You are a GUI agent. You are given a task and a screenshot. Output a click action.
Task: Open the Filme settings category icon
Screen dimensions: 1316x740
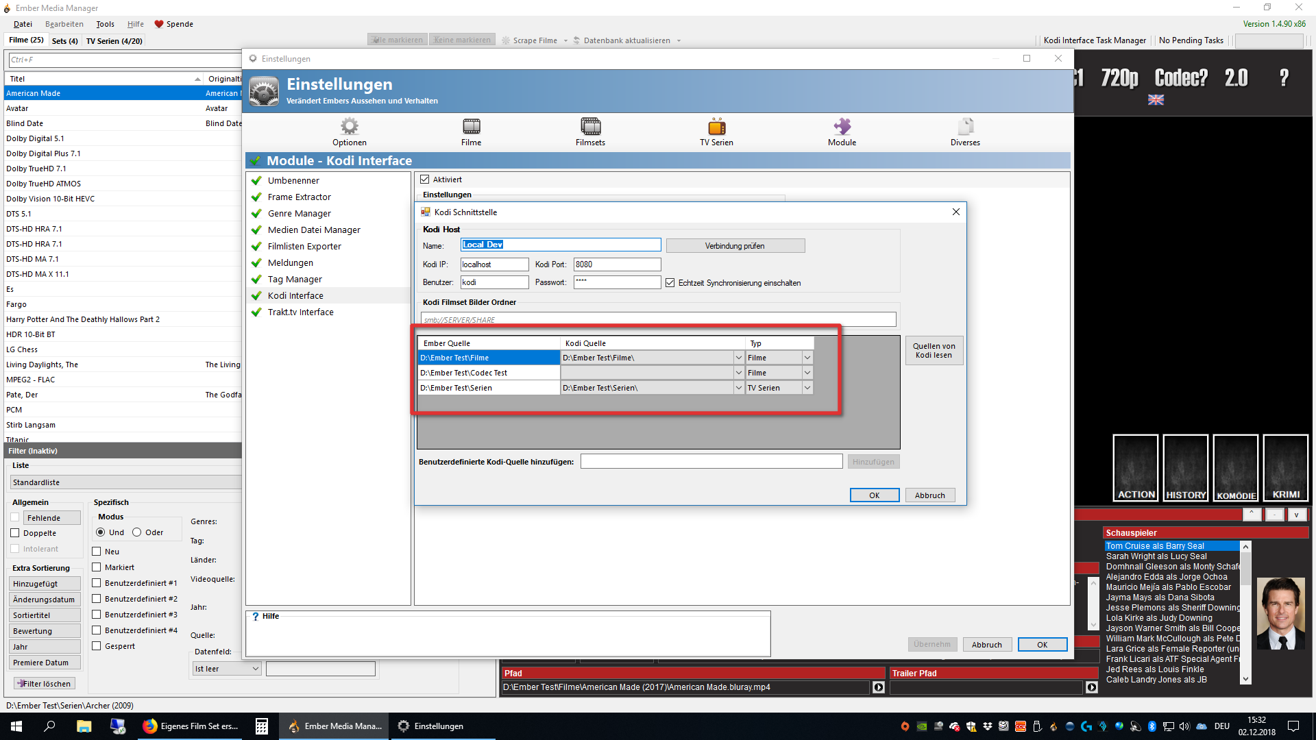(472, 127)
